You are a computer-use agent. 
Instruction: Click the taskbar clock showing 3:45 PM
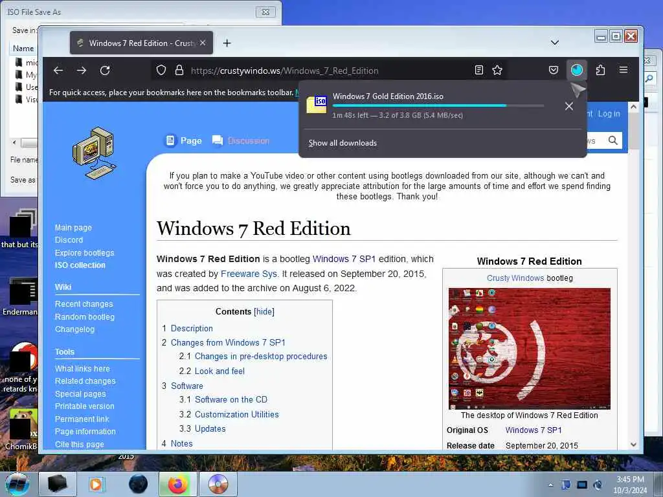point(630,485)
